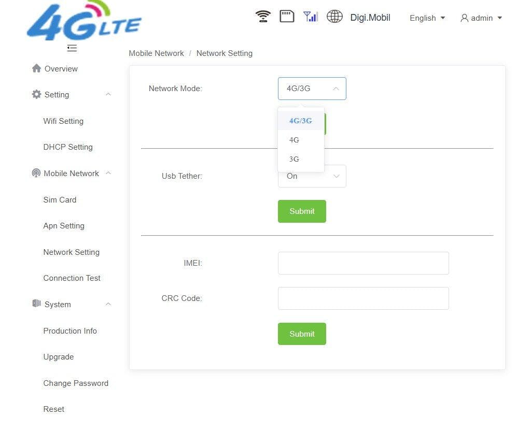
Task: Submit the Usb Tether setting
Action: (x=302, y=211)
